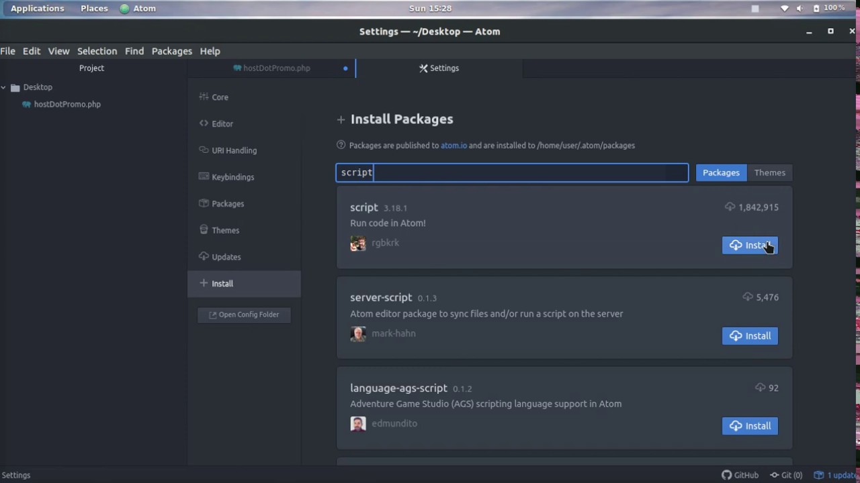This screenshot has height=483, width=860.
Task: Open the Packages menu in the menu bar
Action: pos(172,51)
